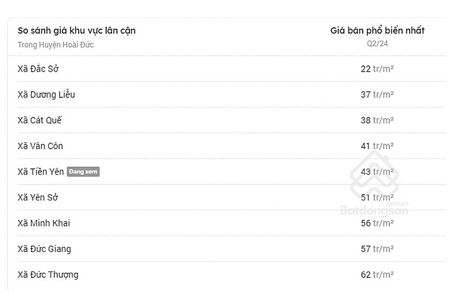Click the Xã Tiền Yên row name
The height and width of the screenshot is (299, 459).
(41, 172)
